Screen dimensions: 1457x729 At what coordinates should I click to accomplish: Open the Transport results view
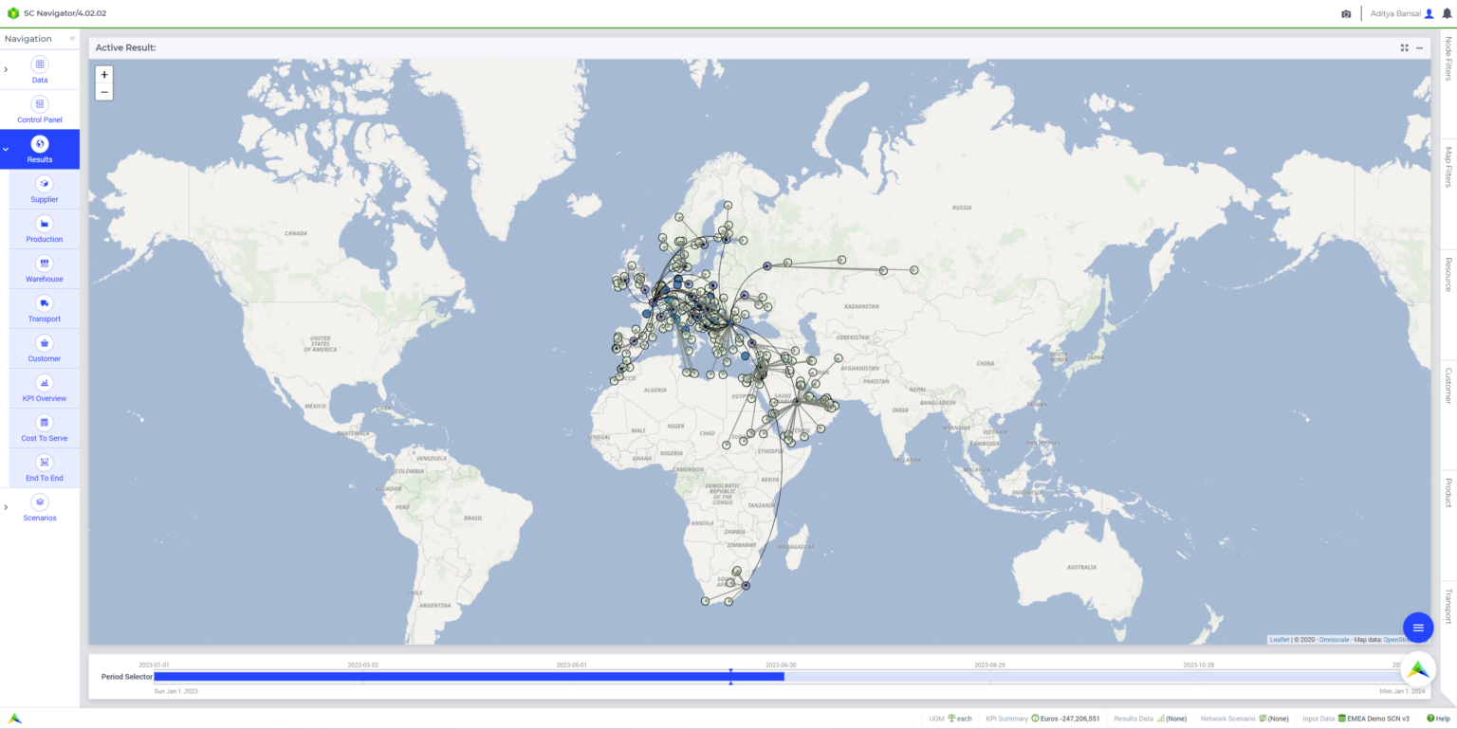[x=44, y=303]
